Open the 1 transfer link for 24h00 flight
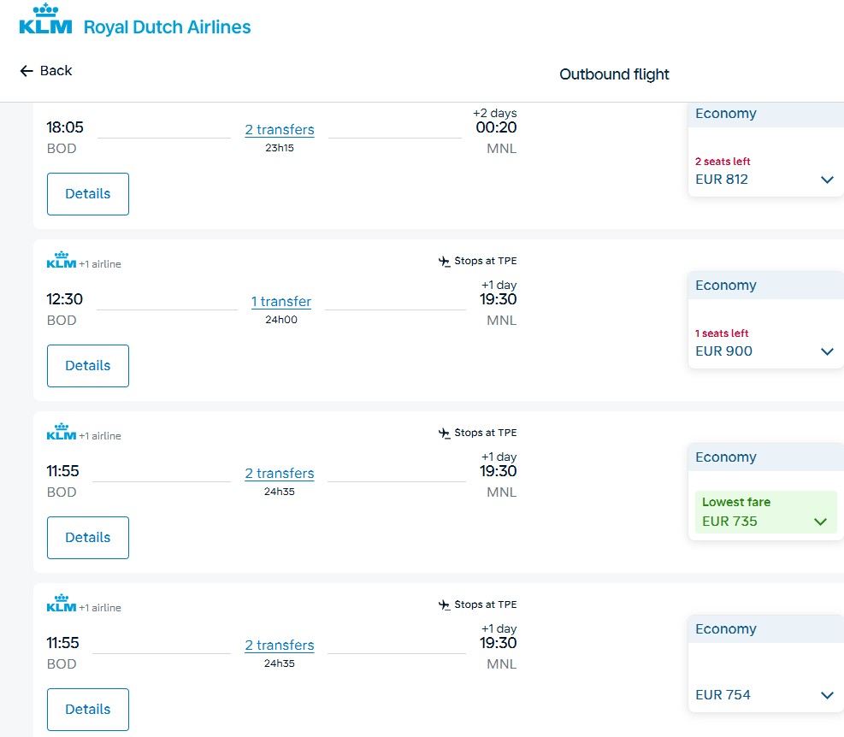The width and height of the screenshot is (844, 737). tap(281, 302)
